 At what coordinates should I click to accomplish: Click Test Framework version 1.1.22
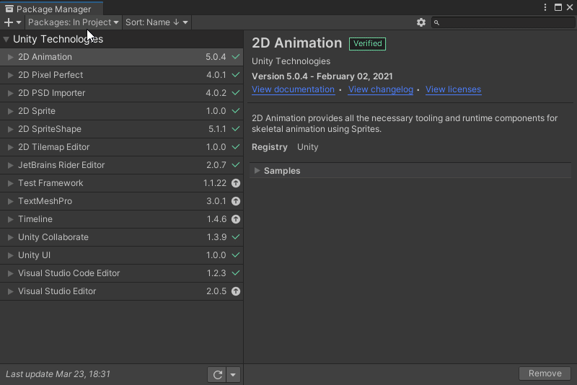(x=215, y=183)
